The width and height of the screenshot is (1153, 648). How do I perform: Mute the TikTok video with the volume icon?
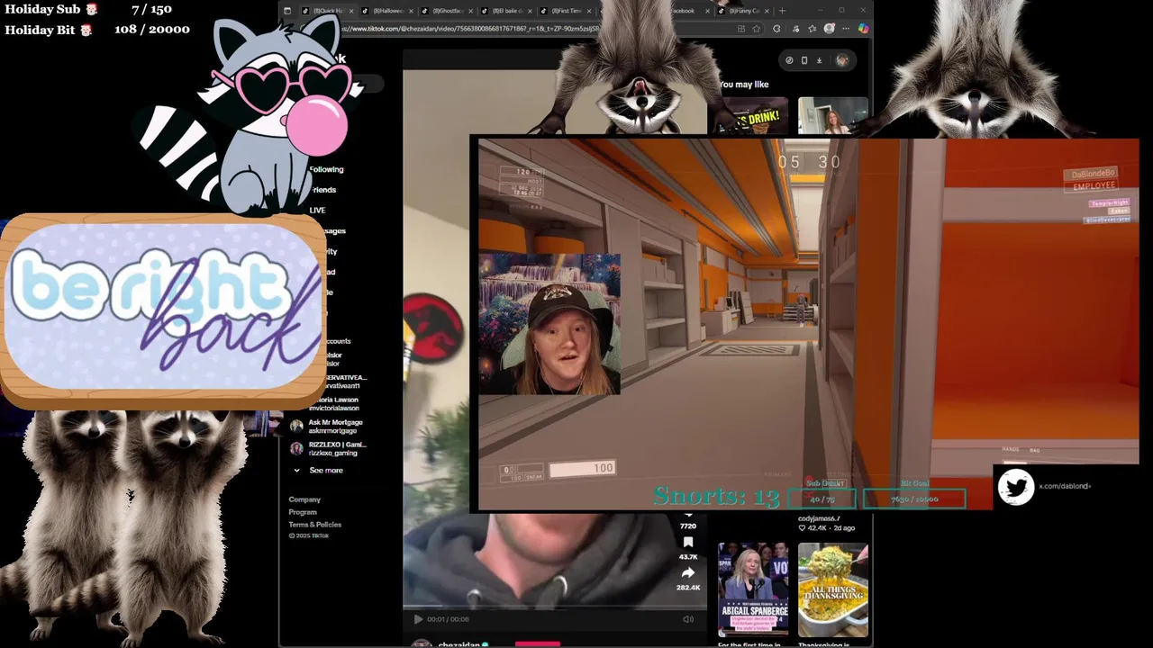[688, 619]
